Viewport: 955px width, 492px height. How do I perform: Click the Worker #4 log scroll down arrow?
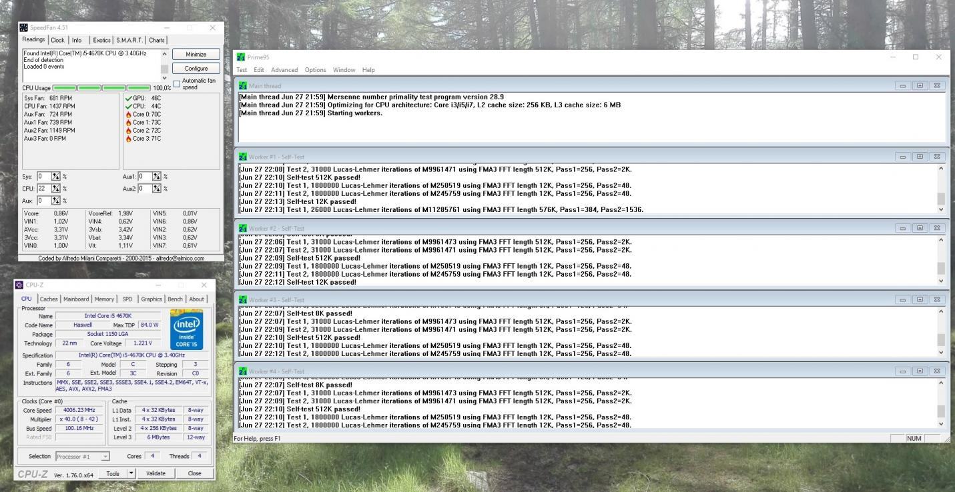pyautogui.click(x=941, y=423)
